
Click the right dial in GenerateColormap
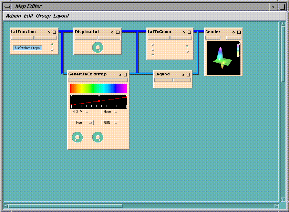pos(97,137)
